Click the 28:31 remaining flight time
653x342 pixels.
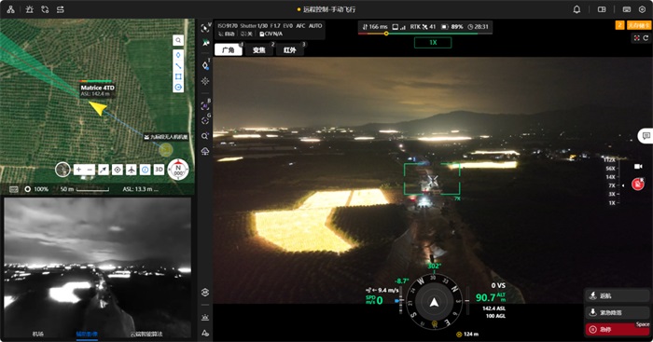click(x=478, y=27)
